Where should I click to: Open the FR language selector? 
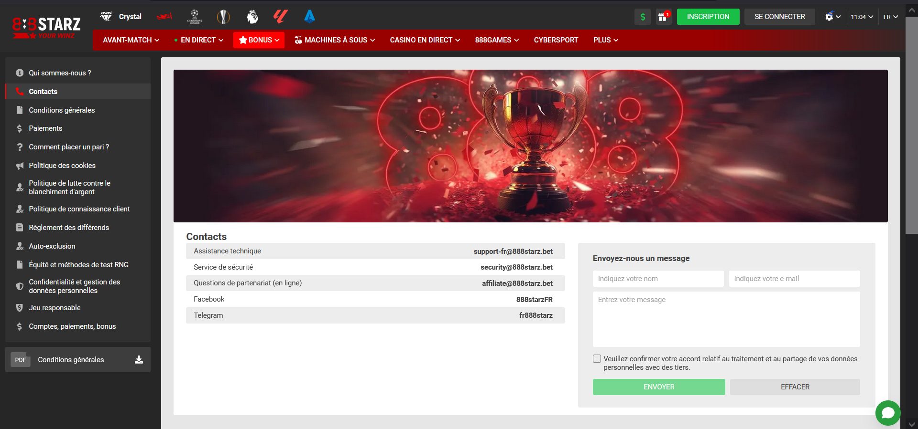891,17
